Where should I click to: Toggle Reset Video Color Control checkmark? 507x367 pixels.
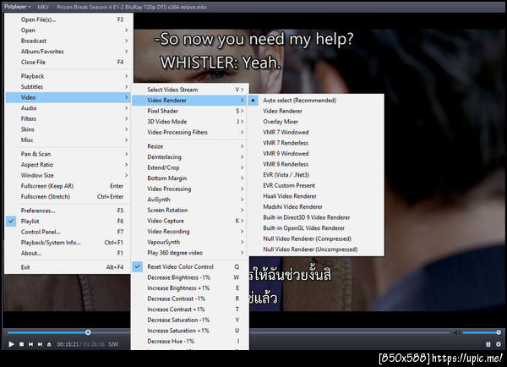(x=190, y=267)
